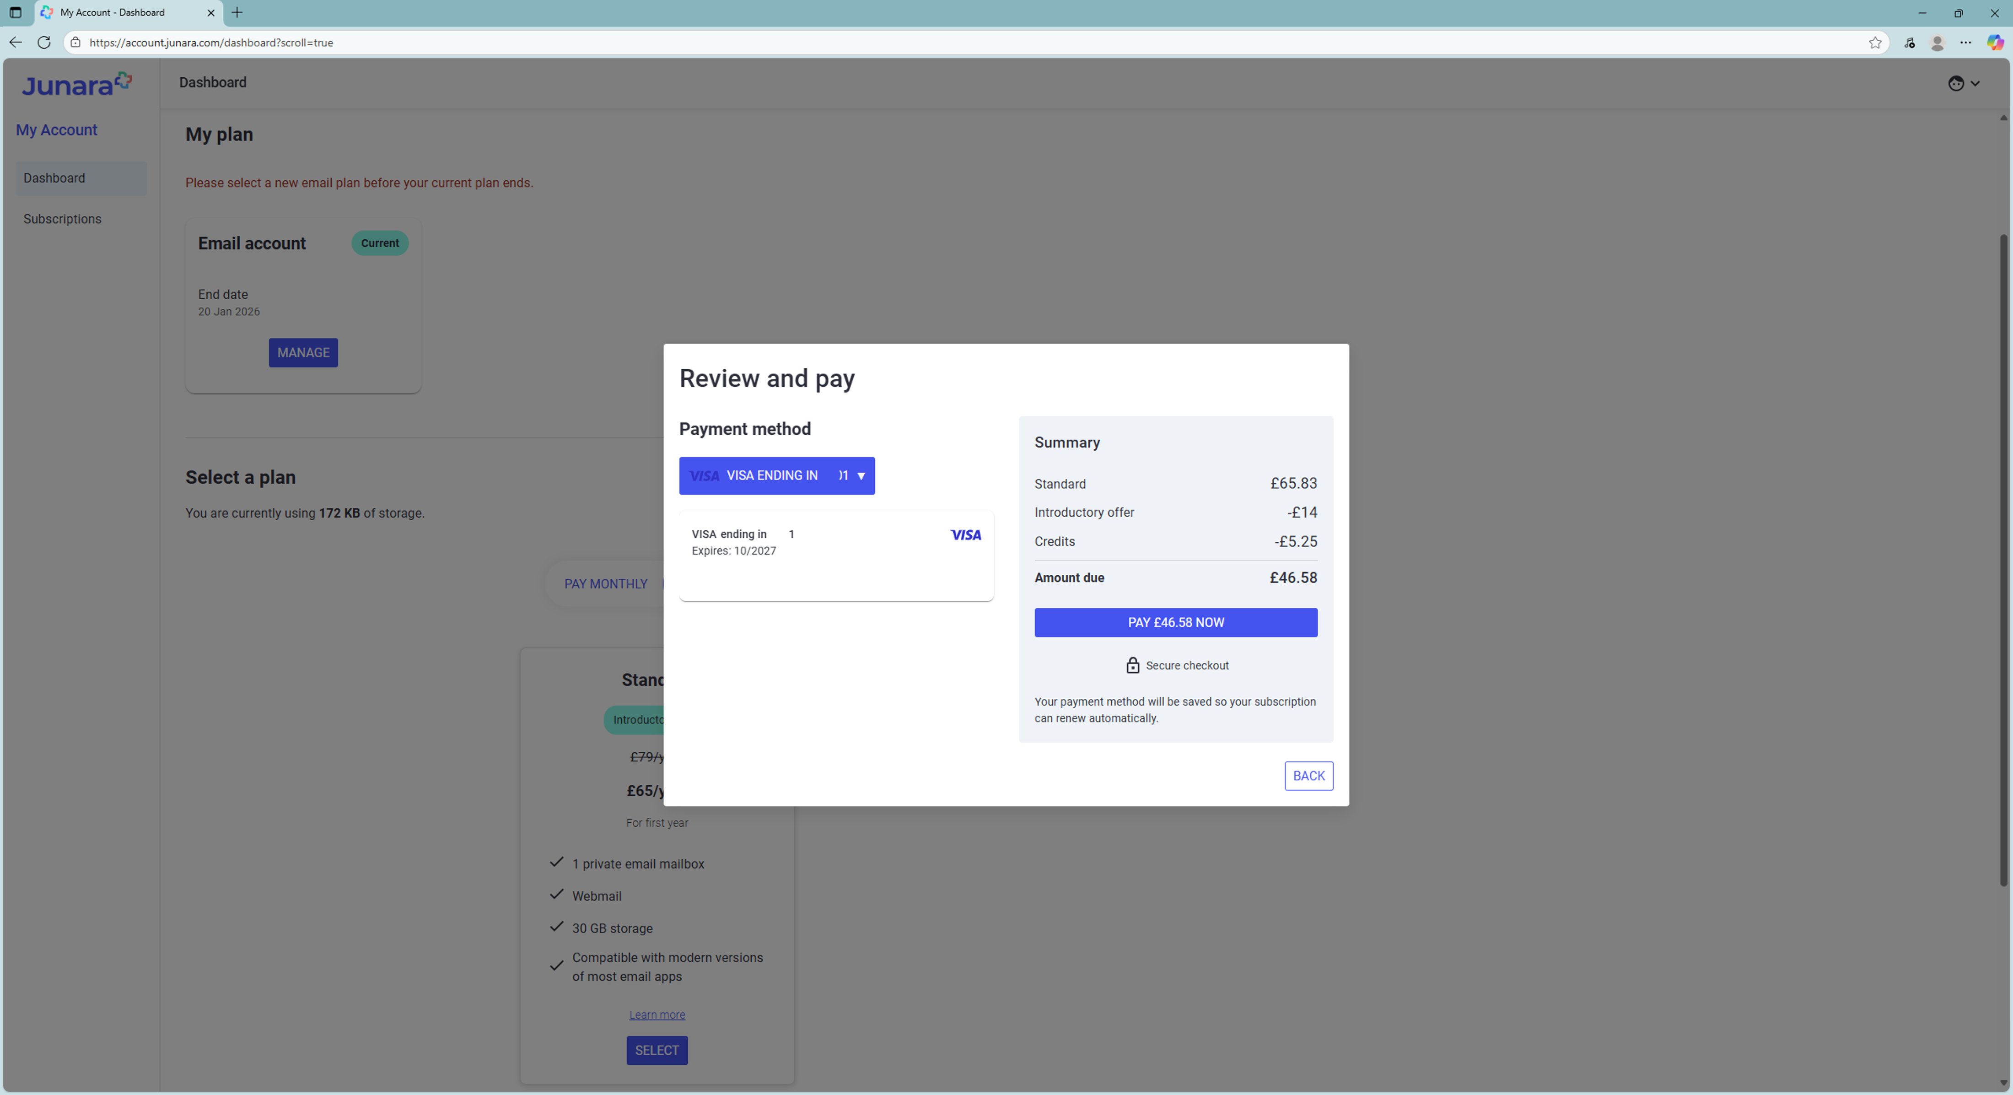Open user avatar menu in header
Image resolution: width=2013 pixels, height=1095 pixels.
(1963, 84)
